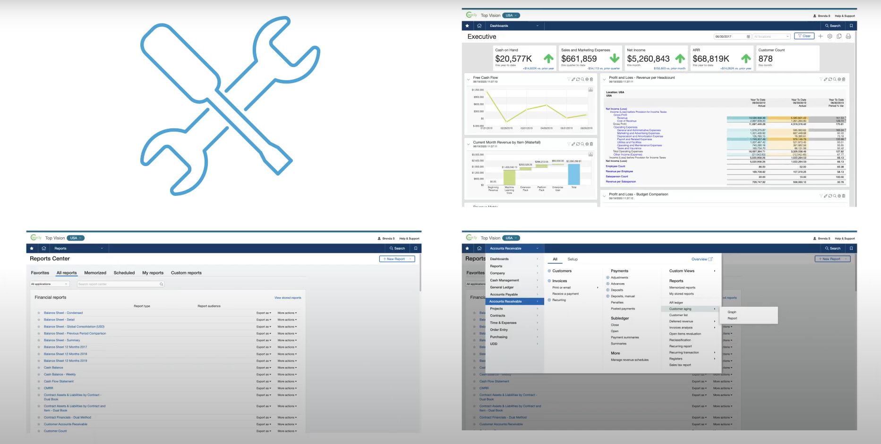
Task: Click the favorites star in Executive dashboard navbar
Action: click(467, 26)
